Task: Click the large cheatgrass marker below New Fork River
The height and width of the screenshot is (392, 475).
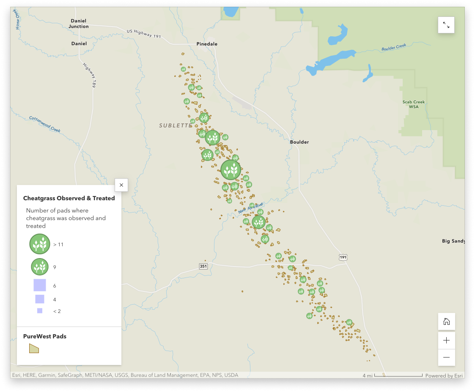Action: click(x=258, y=222)
